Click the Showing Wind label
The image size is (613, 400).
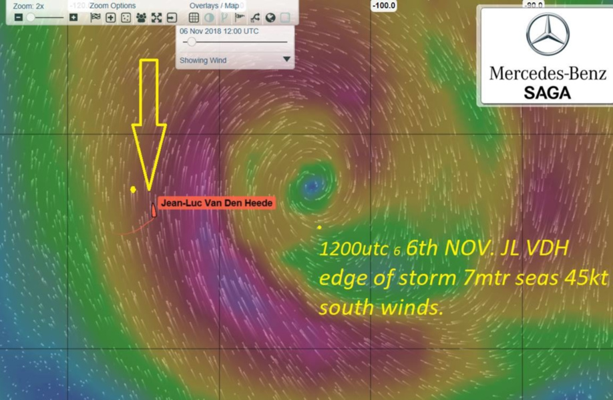[x=203, y=60]
